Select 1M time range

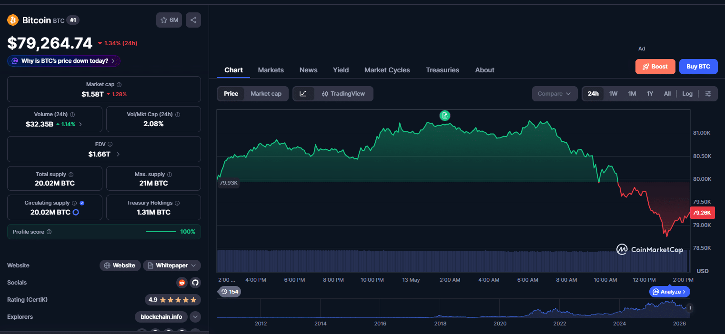[x=632, y=94]
